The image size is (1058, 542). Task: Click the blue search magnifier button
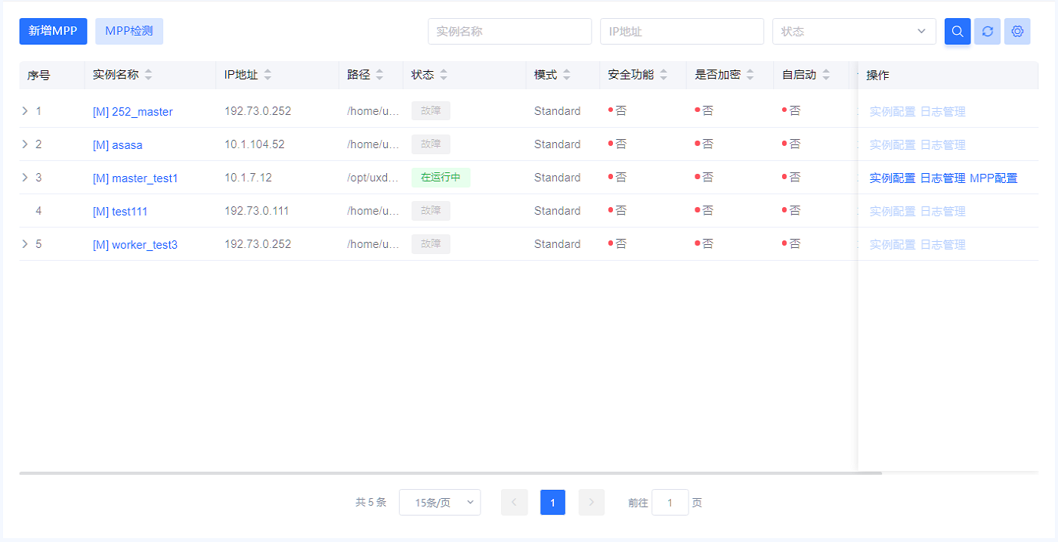click(957, 32)
